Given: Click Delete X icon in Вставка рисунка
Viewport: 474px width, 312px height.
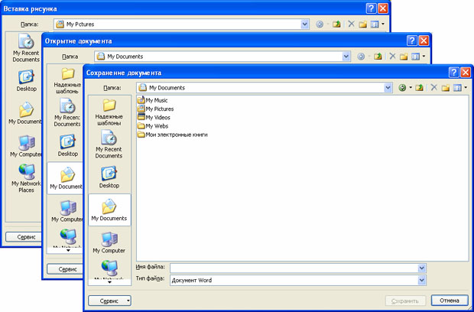Looking at the screenshot, I should (351, 24).
